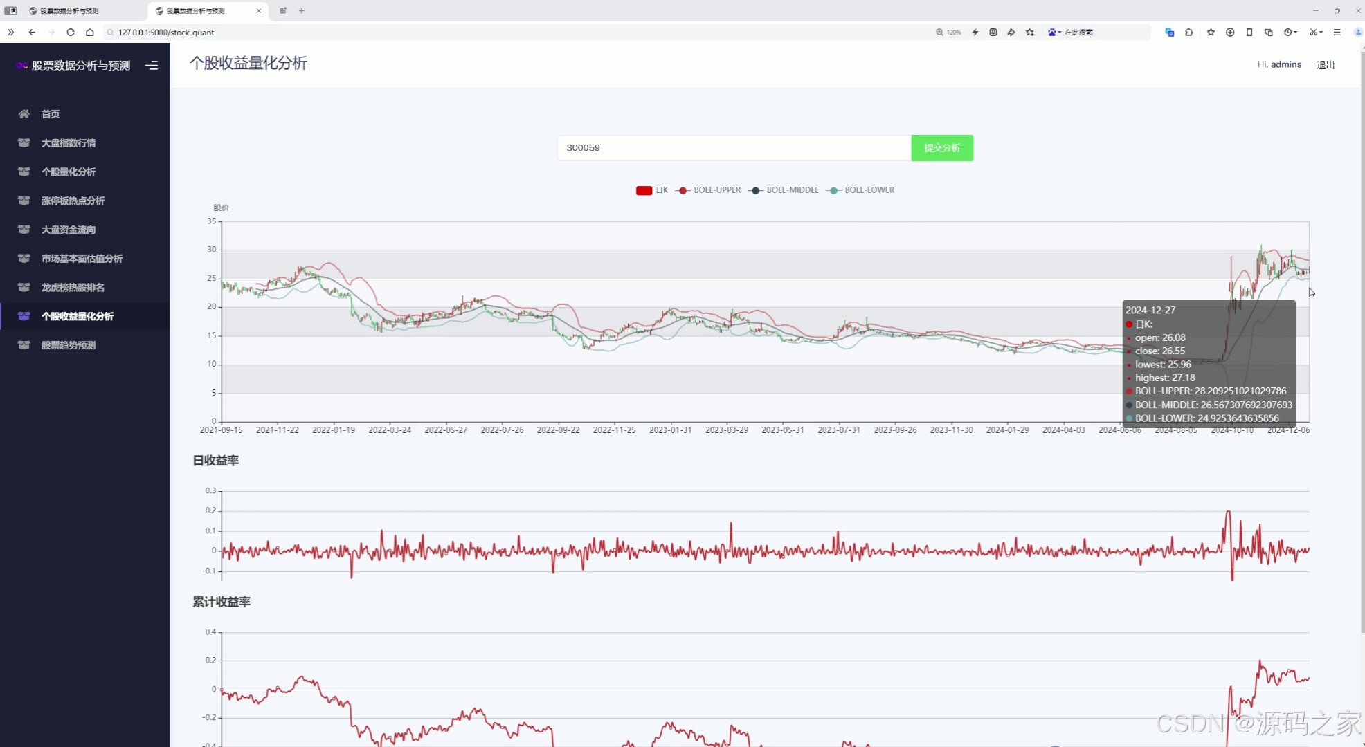The width and height of the screenshot is (1365, 747).
Task: Click the 退出 logout link
Action: [x=1325, y=65]
